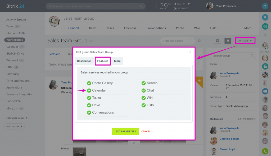Click the magnifier in Search Group field

(252, 56)
